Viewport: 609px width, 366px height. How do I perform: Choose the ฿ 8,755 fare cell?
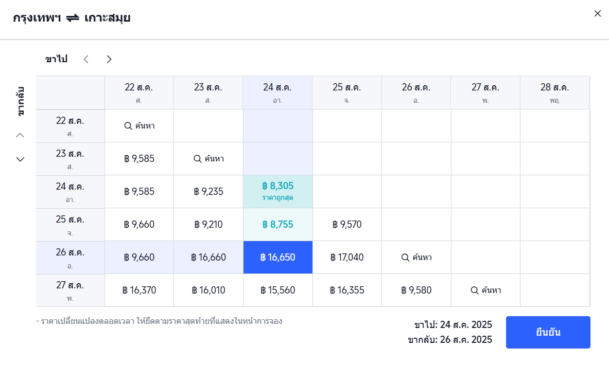pyautogui.click(x=277, y=224)
